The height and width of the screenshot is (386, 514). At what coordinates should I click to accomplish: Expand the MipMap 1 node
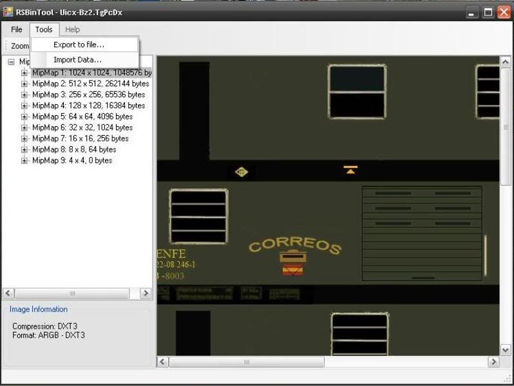click(24, 73)
